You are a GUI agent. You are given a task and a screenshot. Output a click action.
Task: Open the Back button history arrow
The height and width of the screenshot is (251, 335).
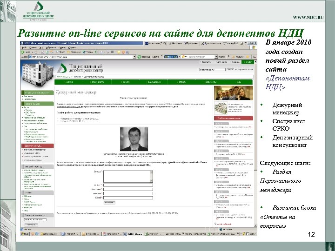[32, 52]
